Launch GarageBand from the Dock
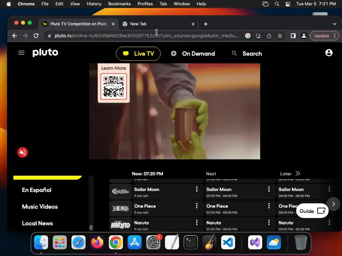This screenshot has width=342, height=256. (209, 242)
